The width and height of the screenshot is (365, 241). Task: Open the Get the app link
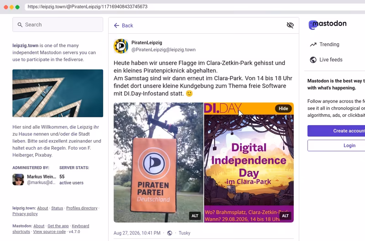coord(58,226)
